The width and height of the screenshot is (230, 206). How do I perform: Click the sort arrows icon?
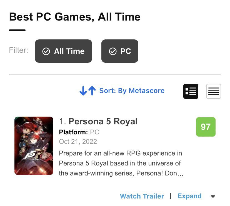pyautogui.click(x=87, y=91)
